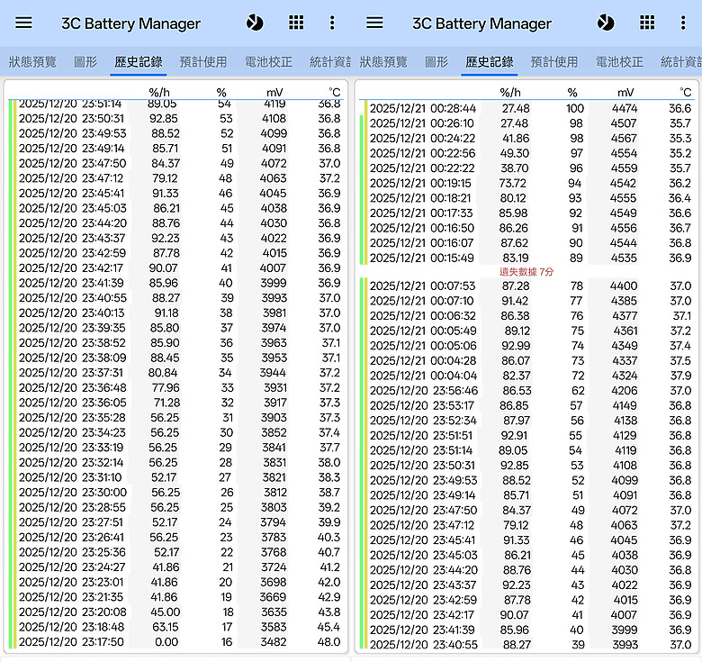
Task: Open the apps grid icon in the right panel
Action: click(x=647, y=23)
